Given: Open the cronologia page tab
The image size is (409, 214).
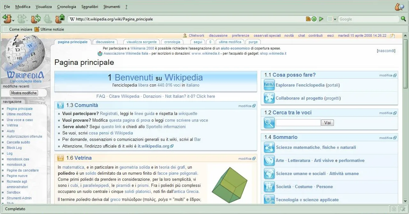Looking at the screenshot, I should tap(173, 42).
